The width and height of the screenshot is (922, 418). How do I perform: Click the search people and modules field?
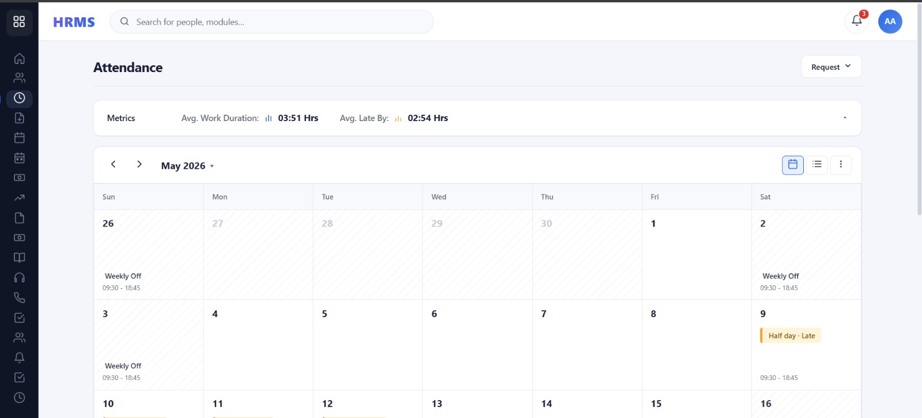tap(271, 22)
